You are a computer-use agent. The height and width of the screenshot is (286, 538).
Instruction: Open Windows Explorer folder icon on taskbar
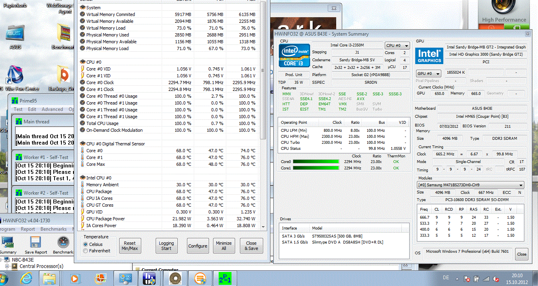[x=50, y=278]
